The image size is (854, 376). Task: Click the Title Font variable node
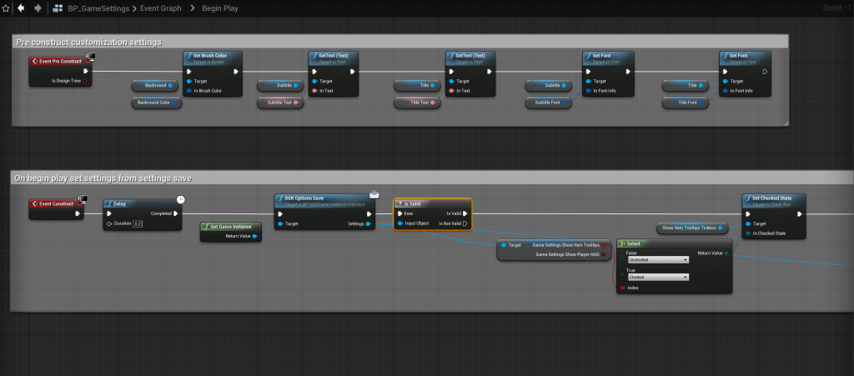pos(686,103)
